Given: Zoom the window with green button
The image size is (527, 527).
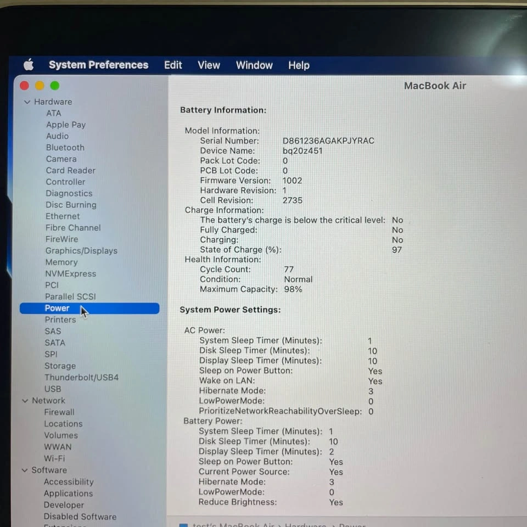Looking at the screenshot, I should (x=55, y=86).
